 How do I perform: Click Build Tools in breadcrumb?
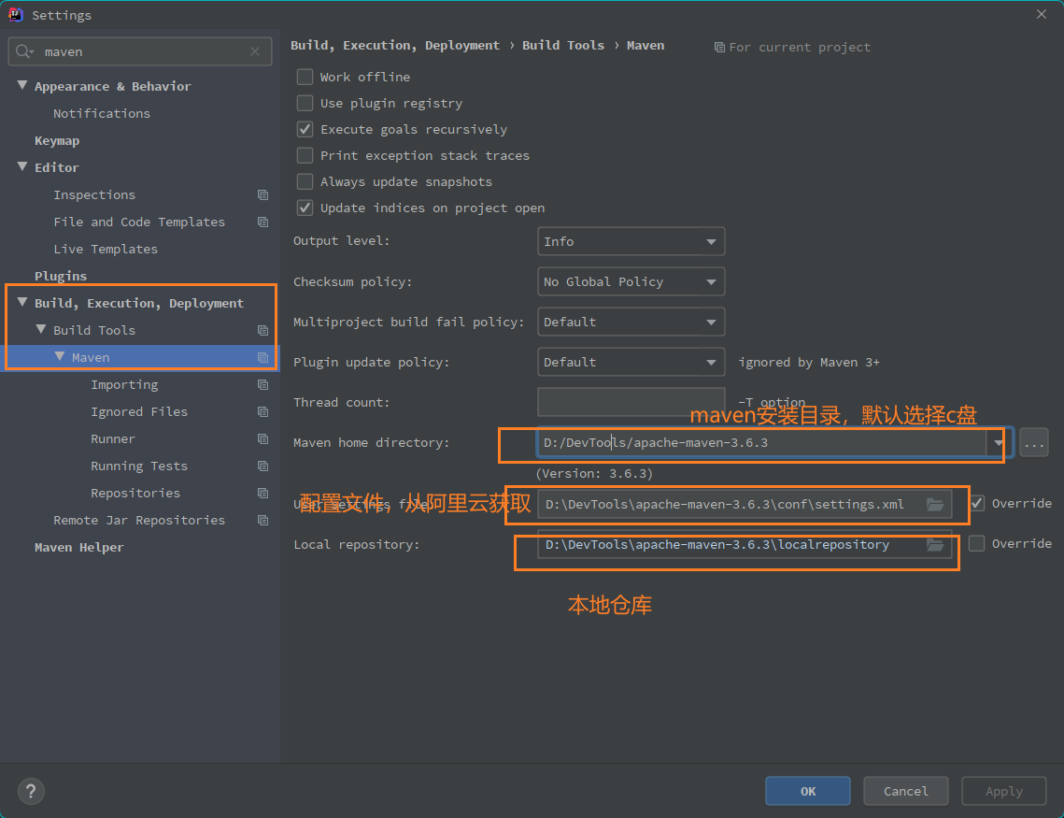(x=562, y=46)
